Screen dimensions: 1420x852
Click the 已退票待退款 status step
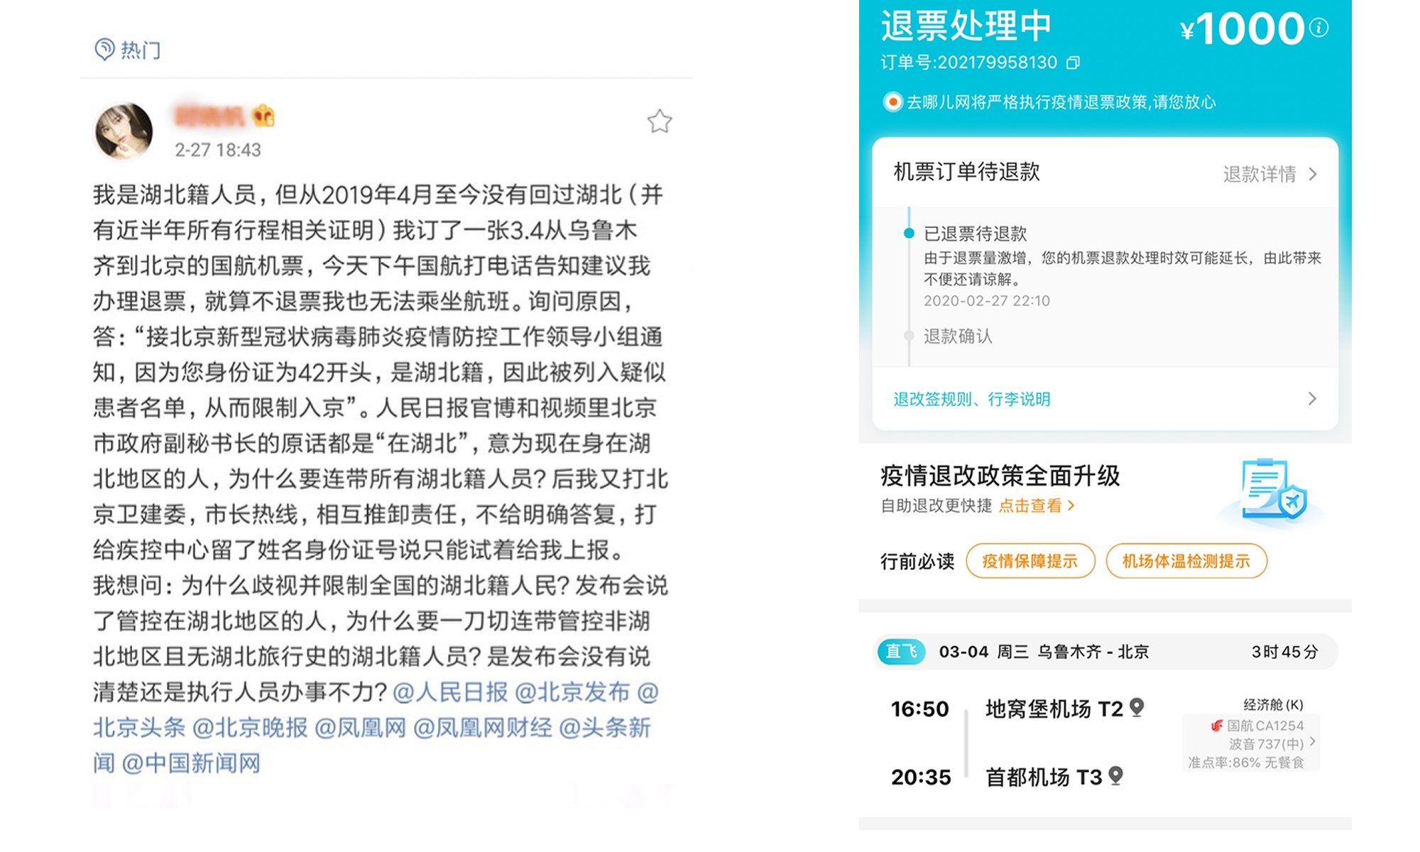coord(976,234)
